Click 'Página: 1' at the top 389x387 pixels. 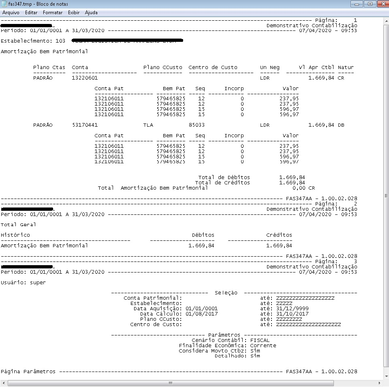tap(336, 20)
